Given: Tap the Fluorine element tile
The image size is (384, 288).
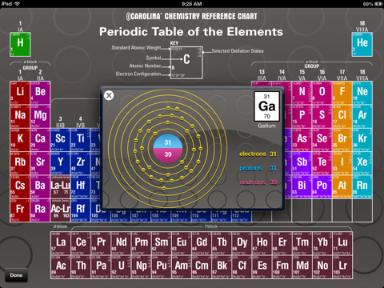Looking at the screenshot, I should click(342, 93).
